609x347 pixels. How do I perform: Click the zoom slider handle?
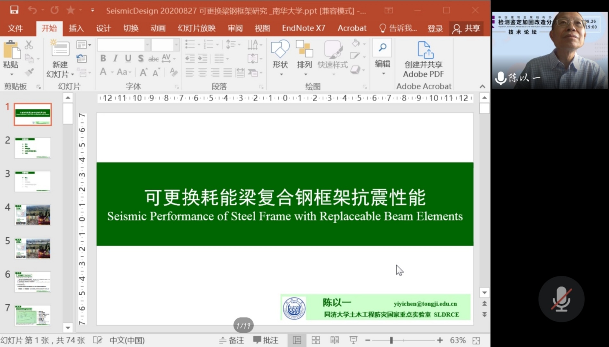point(391,340)
